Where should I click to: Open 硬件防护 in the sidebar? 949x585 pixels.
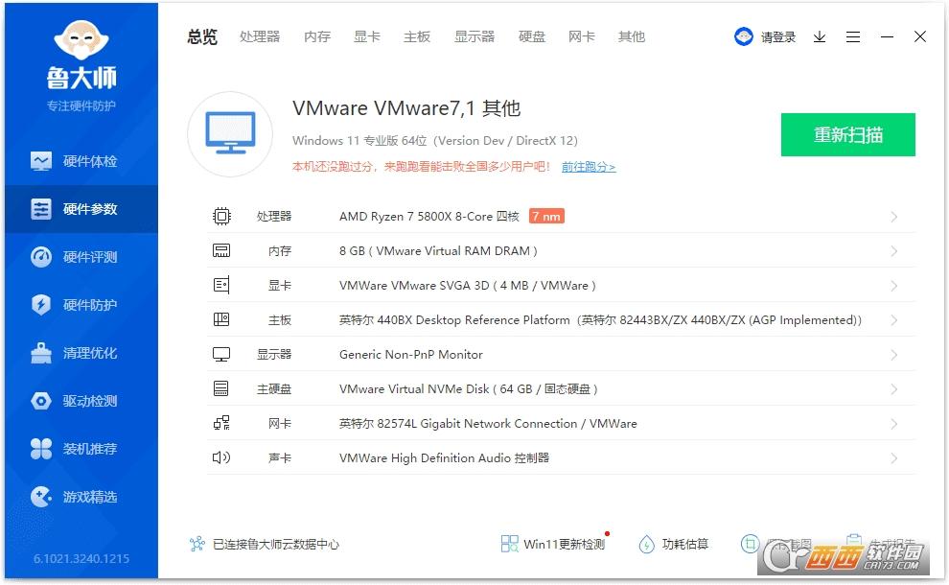coord(81,305)
